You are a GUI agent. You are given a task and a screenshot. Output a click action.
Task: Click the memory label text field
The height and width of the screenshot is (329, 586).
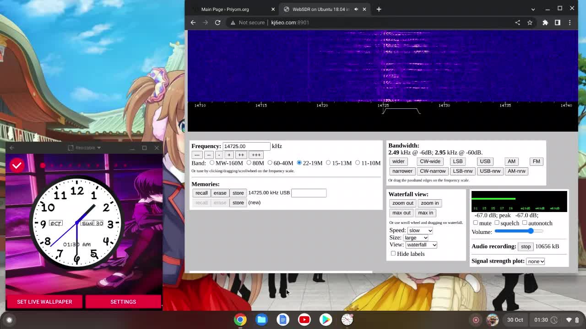[x=309, y=193]
